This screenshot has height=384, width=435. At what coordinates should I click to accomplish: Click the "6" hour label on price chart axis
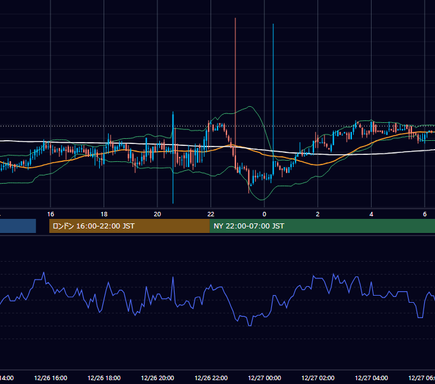[x=425, y=214]
